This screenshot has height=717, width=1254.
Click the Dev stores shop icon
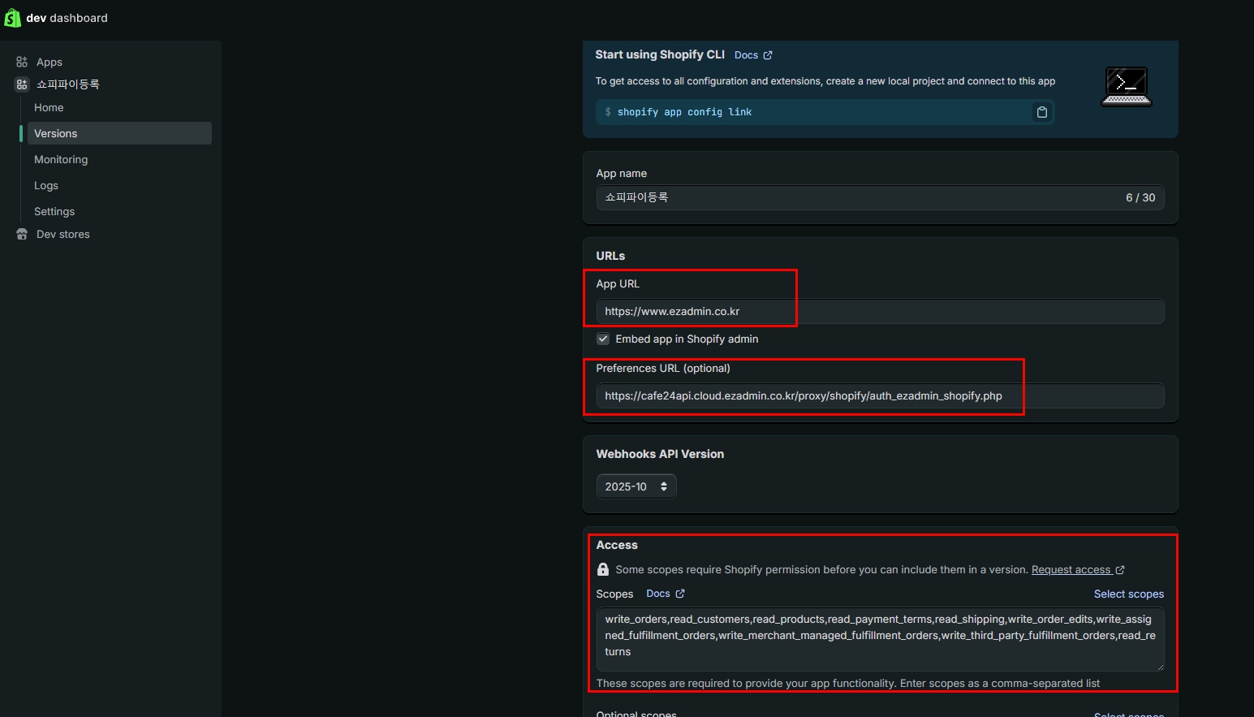coord(22,234)
